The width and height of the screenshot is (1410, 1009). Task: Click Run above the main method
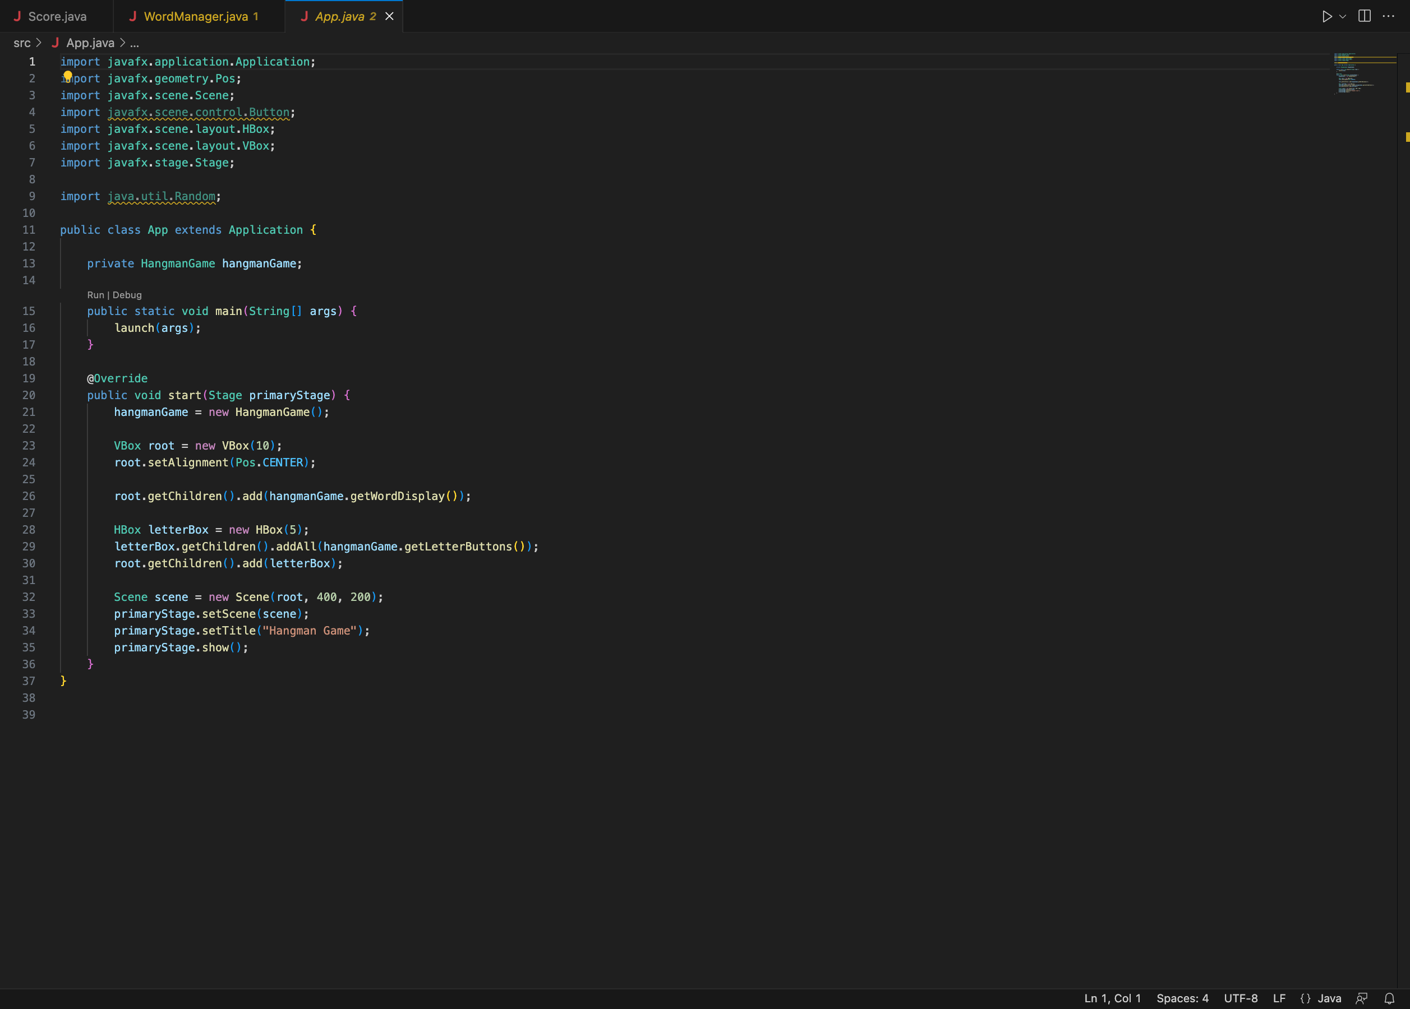point(95,295)
